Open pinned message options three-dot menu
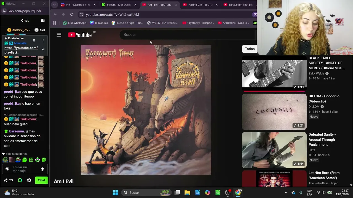 [x=43, y=41]
